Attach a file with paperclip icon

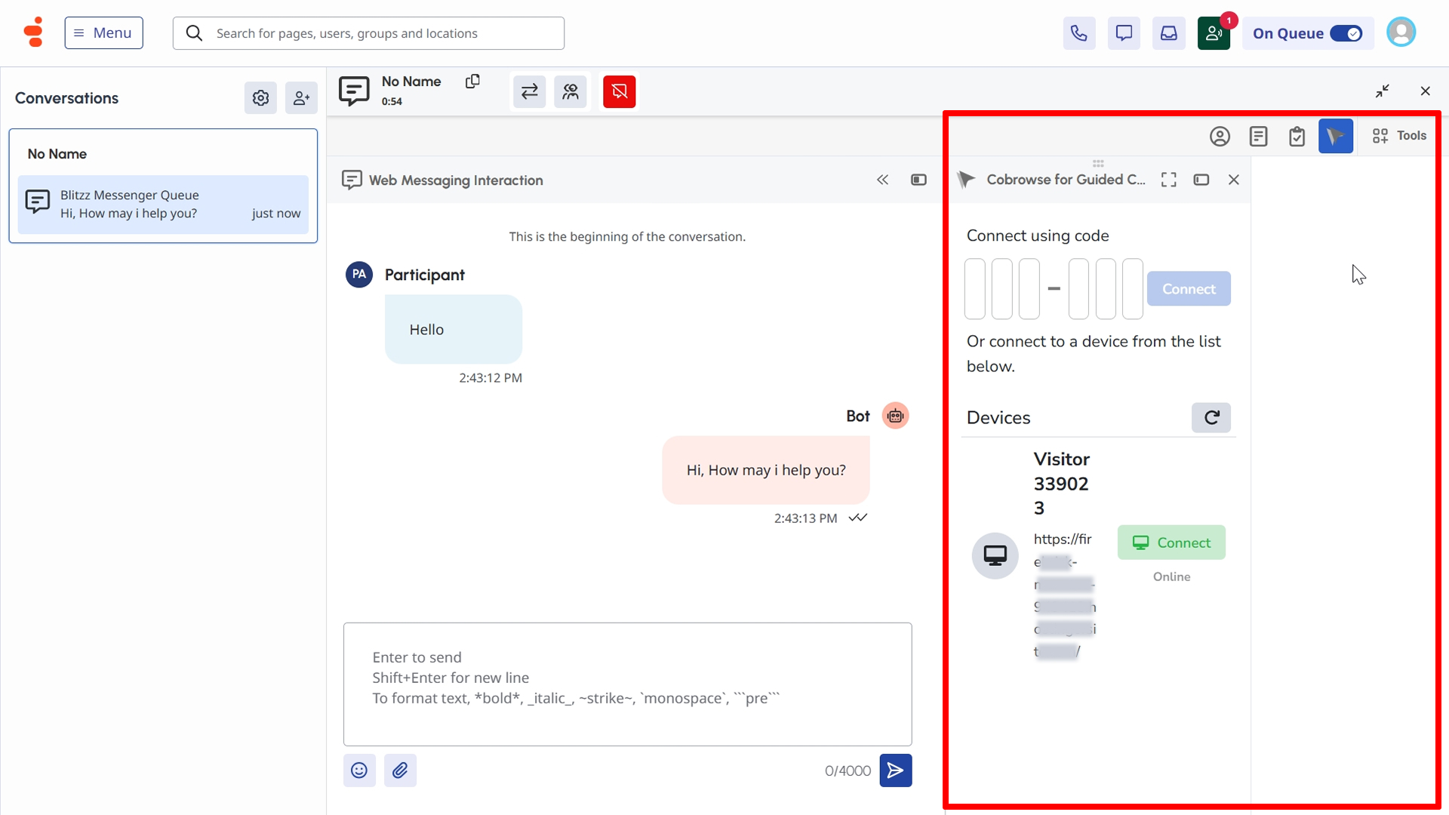[x=400, y=770]
